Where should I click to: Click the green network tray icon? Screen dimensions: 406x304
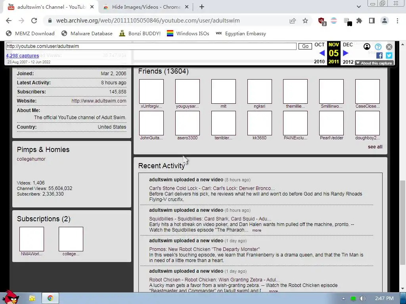point(353,298)
